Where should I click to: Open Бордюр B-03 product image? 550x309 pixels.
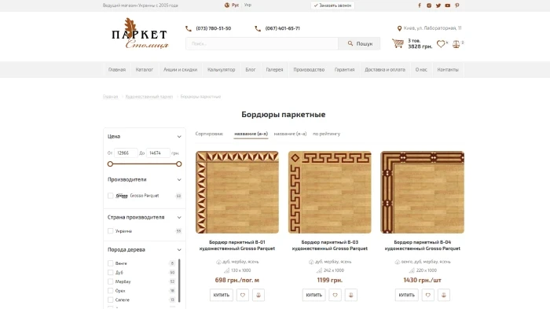pos(330,193)
